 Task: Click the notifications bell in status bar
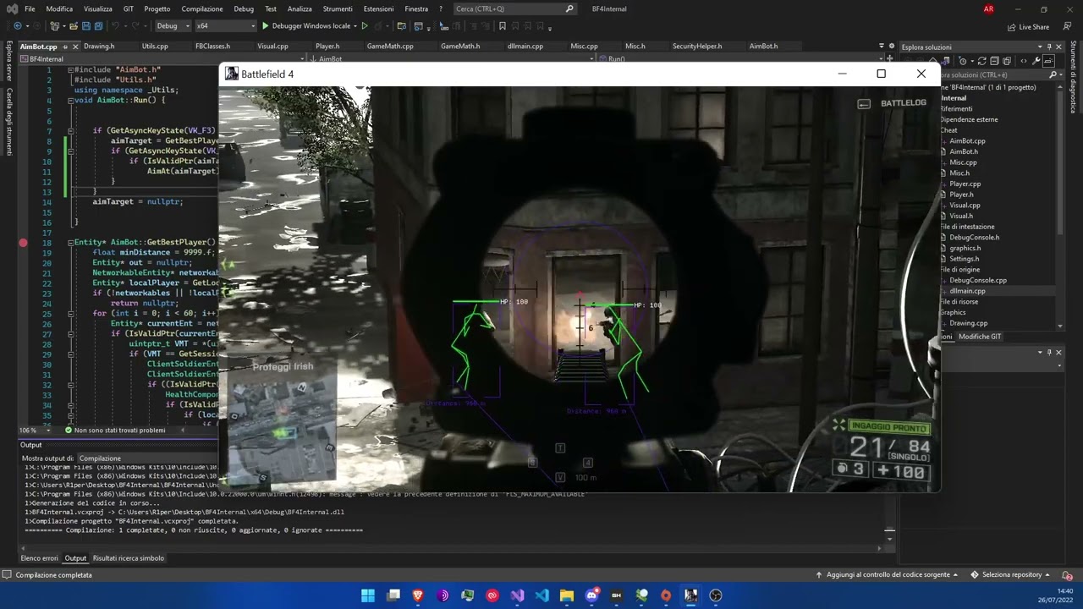tap(1069, 574)
